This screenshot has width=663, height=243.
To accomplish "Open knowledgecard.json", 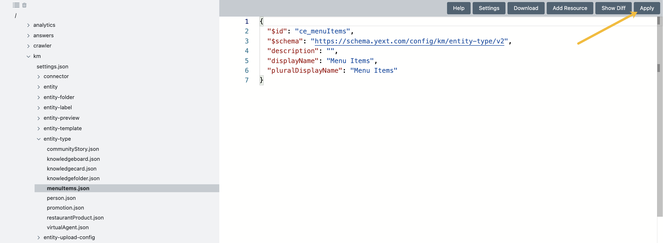I will click(71, 169).
